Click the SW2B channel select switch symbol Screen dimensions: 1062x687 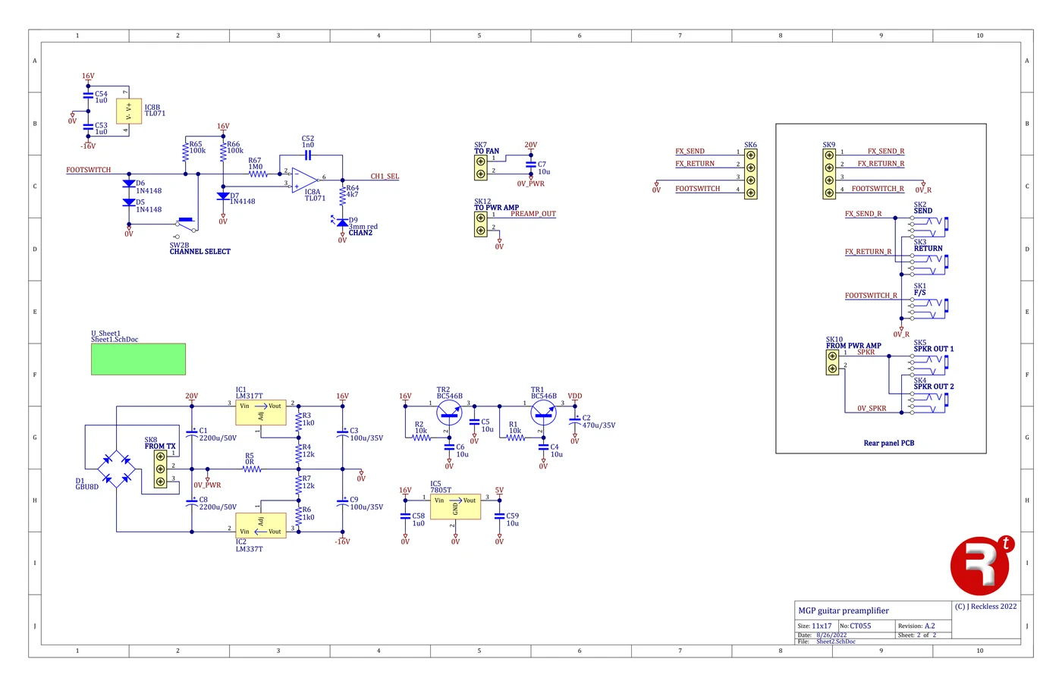pyautogui.click(x=187, y=225)
